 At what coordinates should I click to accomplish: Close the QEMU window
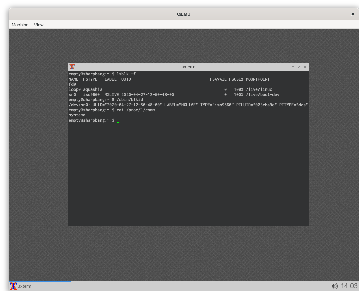pos(353,14)
